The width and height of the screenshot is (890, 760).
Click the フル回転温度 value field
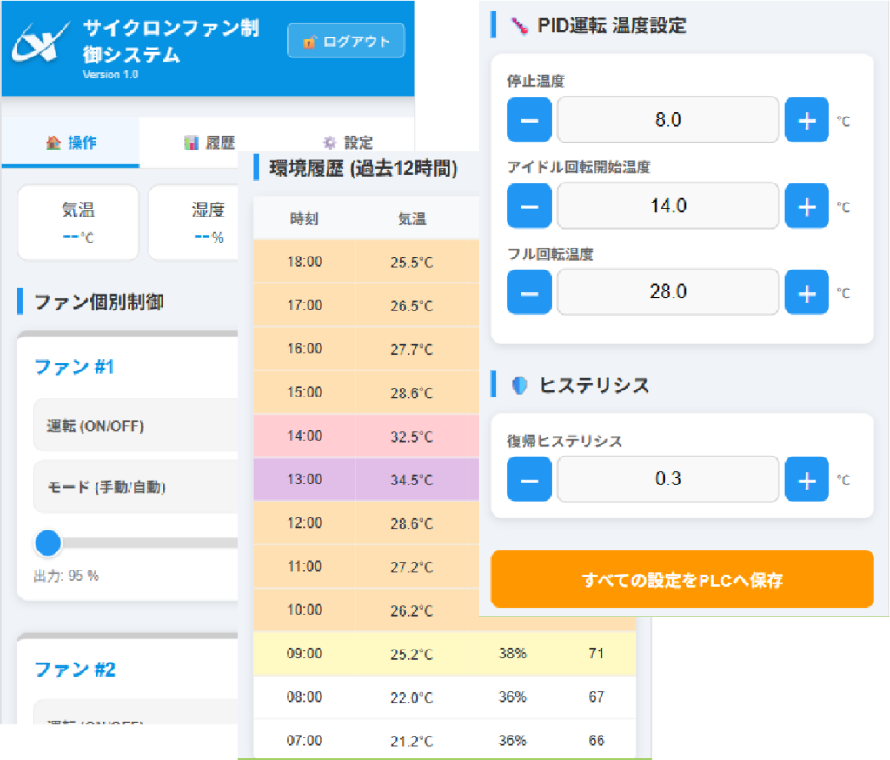coord(667,292)
